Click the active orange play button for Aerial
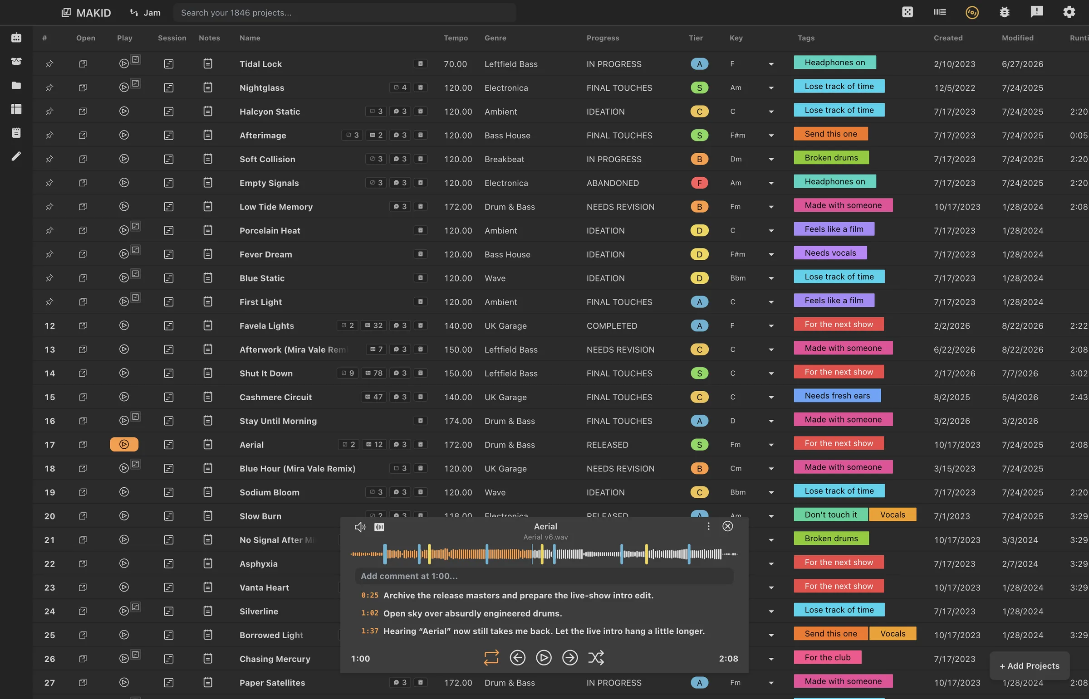Image resolution: width=1089 pixels, height=699 pixels. pyautogui.click(x=124, y=444)
